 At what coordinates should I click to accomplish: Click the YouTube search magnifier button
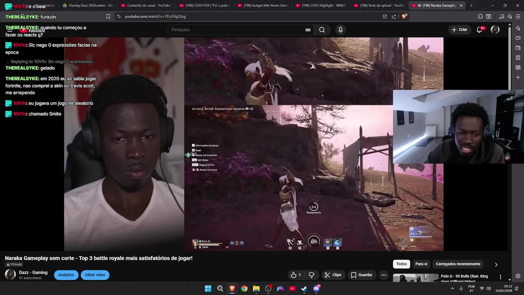point(322,29)
